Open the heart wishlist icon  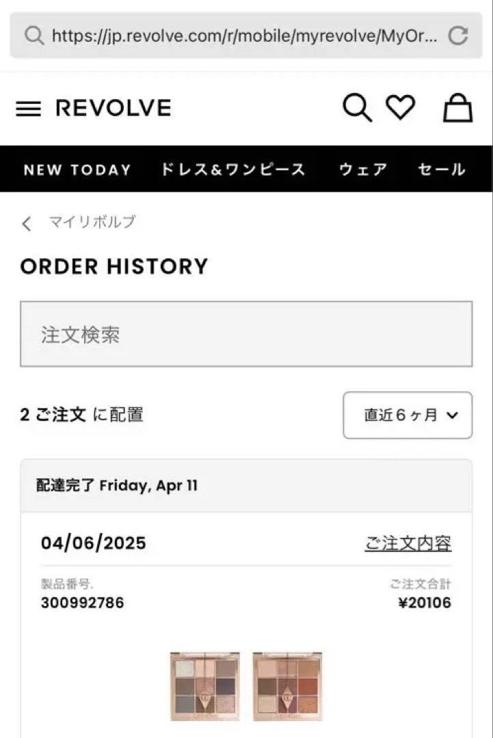(x=400, y=107)
